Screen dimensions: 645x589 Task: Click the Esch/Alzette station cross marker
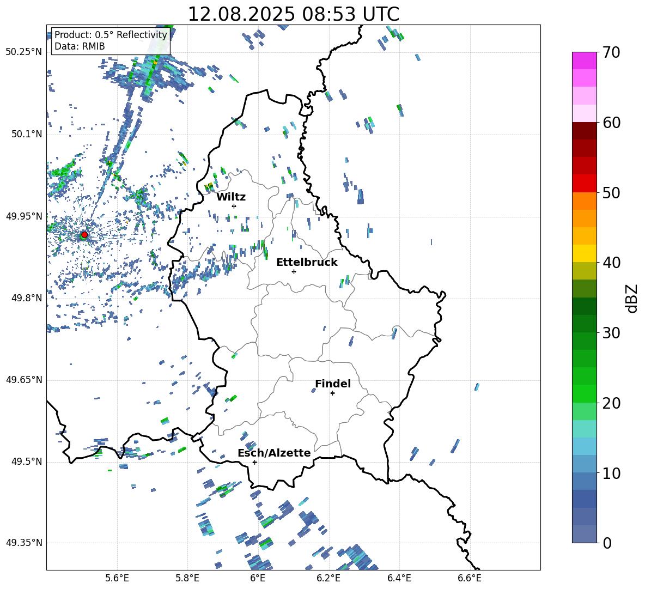(x=254, y=462)
